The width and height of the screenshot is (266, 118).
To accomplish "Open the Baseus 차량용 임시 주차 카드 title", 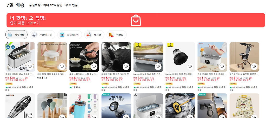I will [x=148, y=74].
